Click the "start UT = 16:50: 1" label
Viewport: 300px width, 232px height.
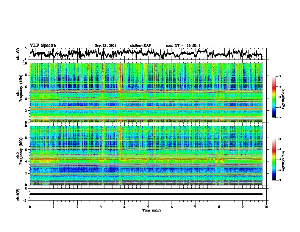pyautogui.click(x=183, y=45)
